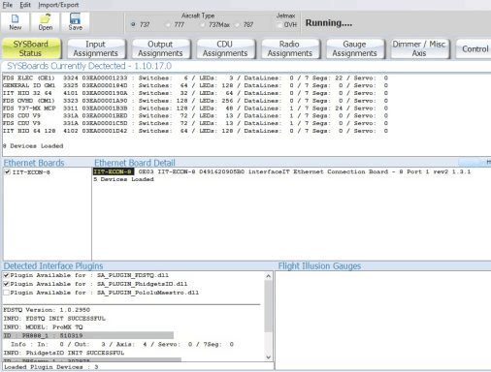Select the FDS ELEC (OE1) board row
The width and height of the screenshot is (491, 372).
(x=195, y=78)
